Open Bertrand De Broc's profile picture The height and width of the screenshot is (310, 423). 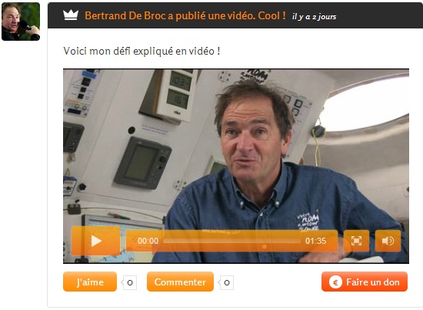pos(21,22)
